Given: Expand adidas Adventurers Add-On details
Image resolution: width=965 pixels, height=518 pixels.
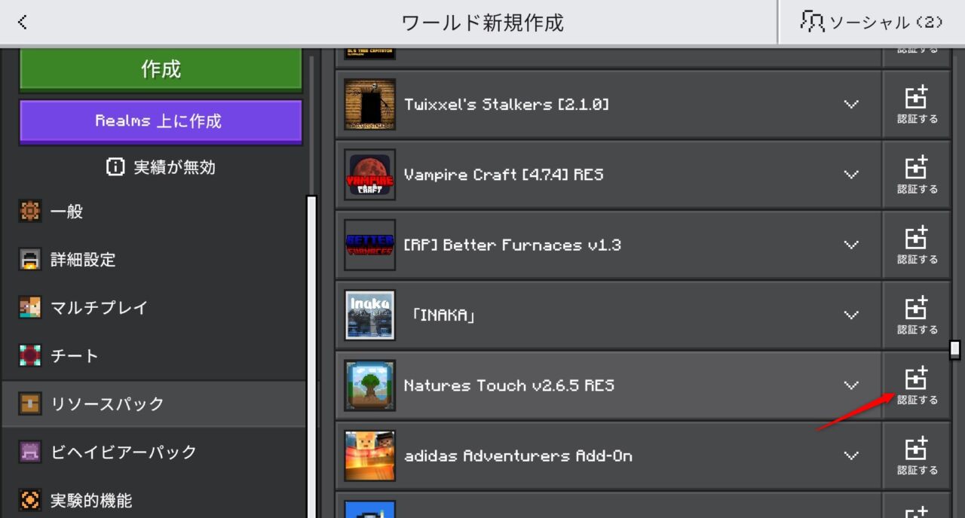Looking at the screenshot, I should 851,456.
